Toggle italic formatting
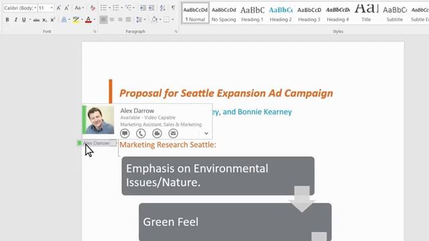Screen dimensions: 429x241 [15, 20]
